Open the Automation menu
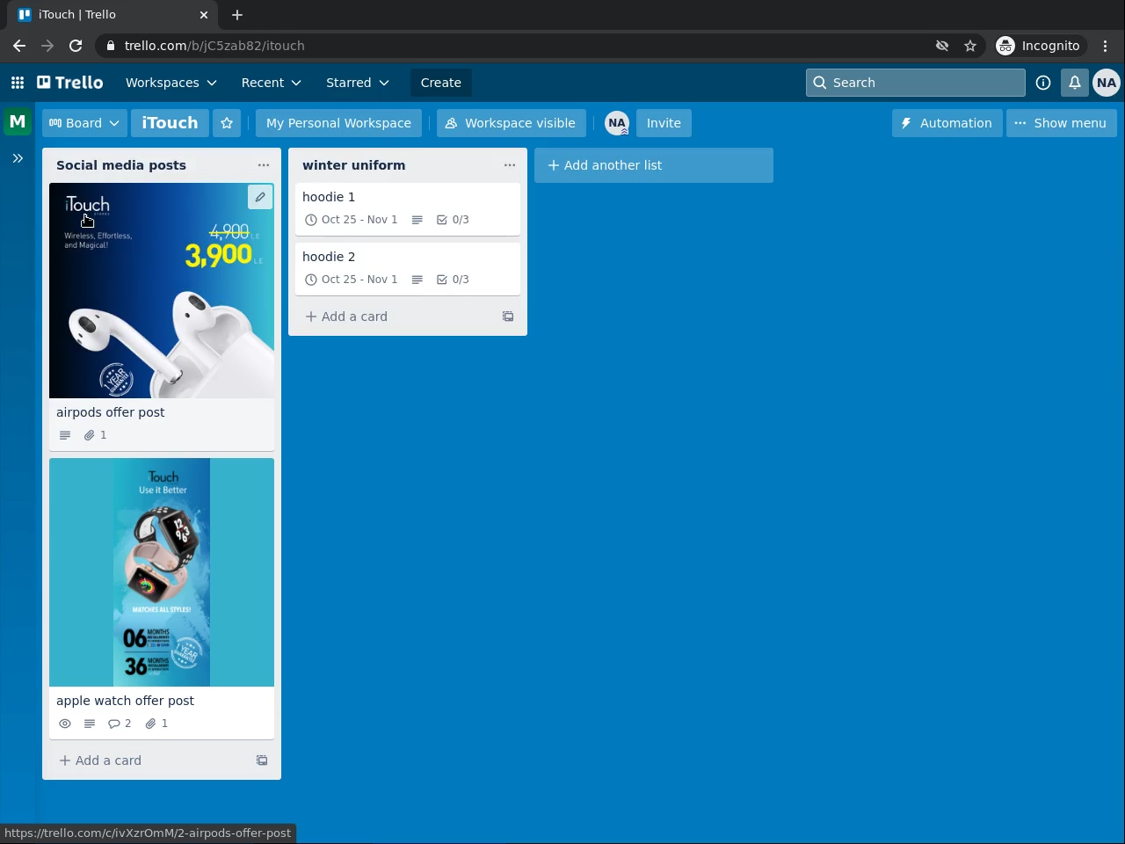Viewport: 1125px width, 844px height. (x=947, y=123)
